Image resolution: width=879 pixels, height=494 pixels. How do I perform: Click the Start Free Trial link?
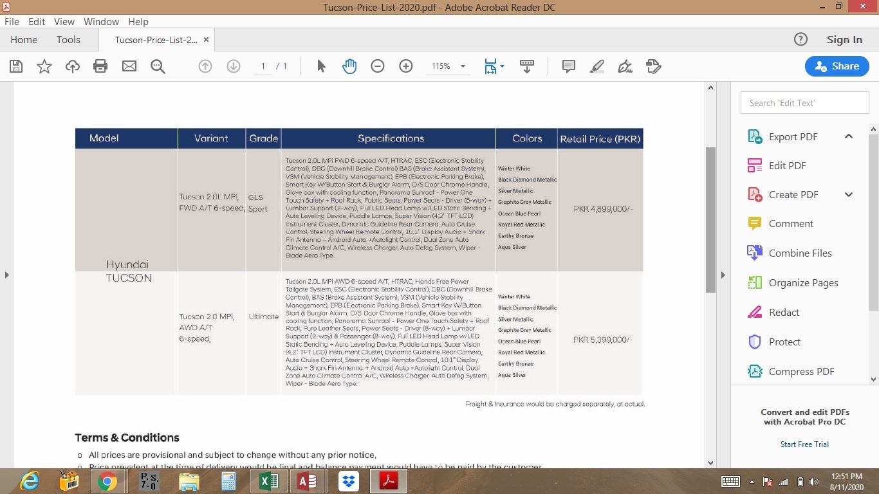pyautogui.click(x=804, y=444)
